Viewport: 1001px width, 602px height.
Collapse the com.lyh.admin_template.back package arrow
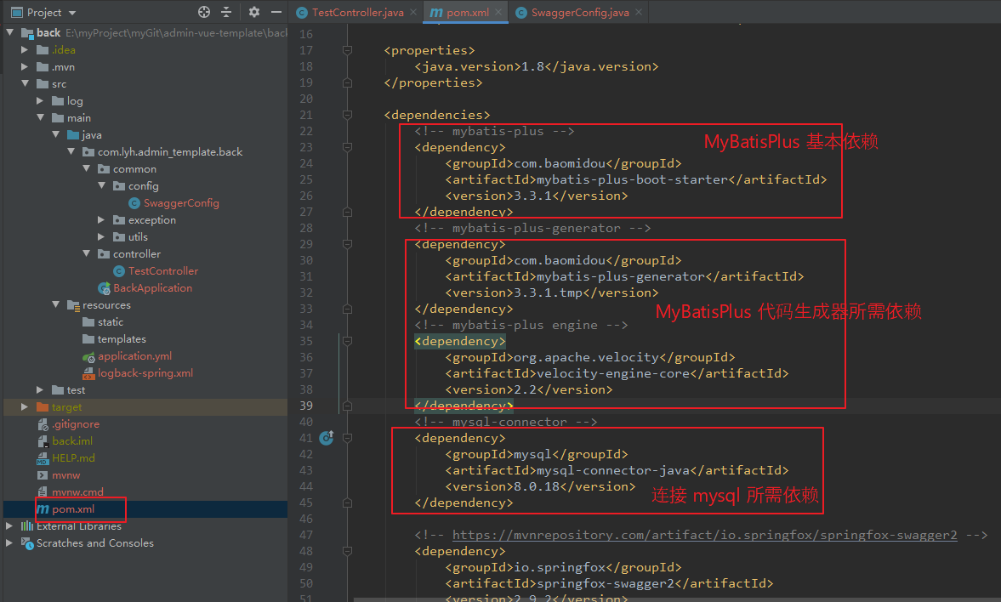(x=71, y=151)
